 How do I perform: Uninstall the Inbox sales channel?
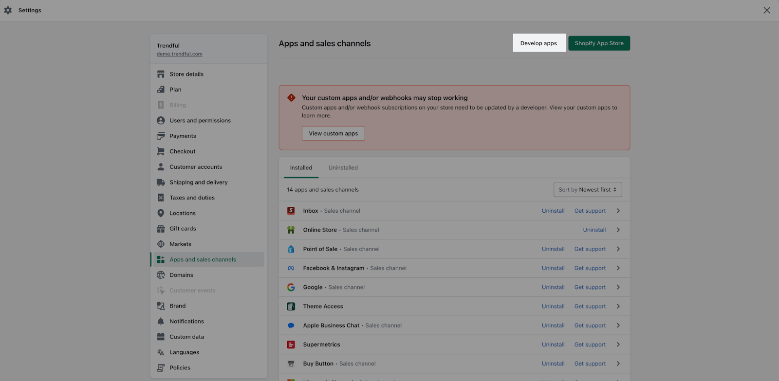[553, 211]
